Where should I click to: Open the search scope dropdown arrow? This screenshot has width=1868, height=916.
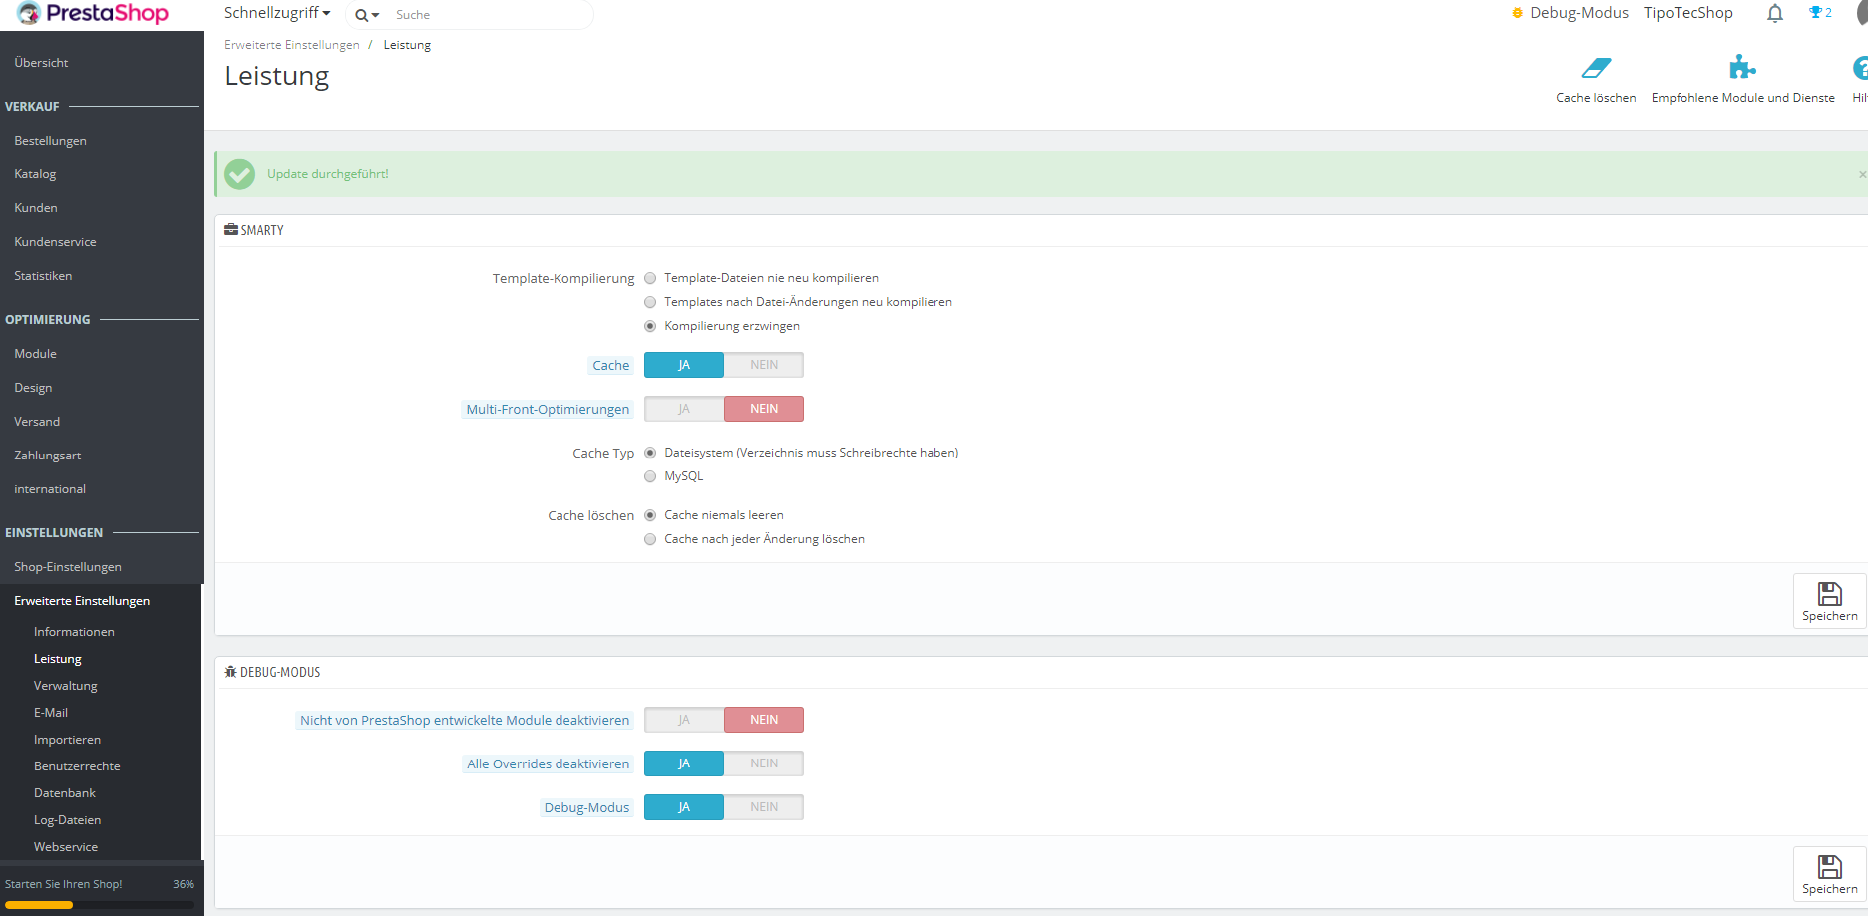pyautogui.click(x=367, y=15)
